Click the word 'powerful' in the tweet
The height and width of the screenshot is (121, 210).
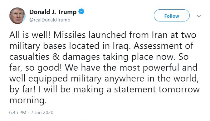pos(161,68)
